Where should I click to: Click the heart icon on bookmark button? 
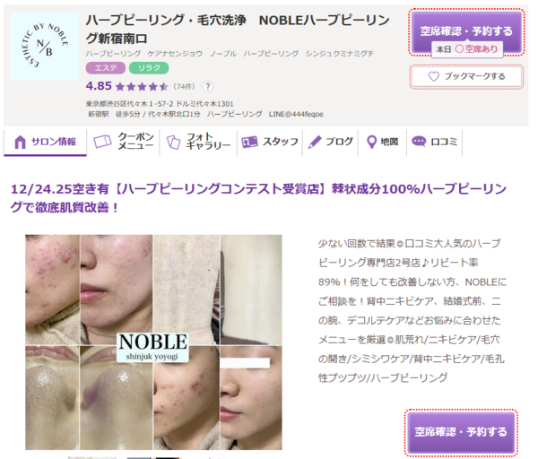434,76
